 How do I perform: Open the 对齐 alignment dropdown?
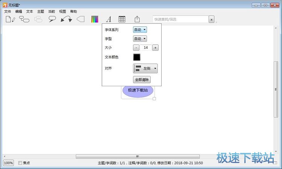pos(145,68)
